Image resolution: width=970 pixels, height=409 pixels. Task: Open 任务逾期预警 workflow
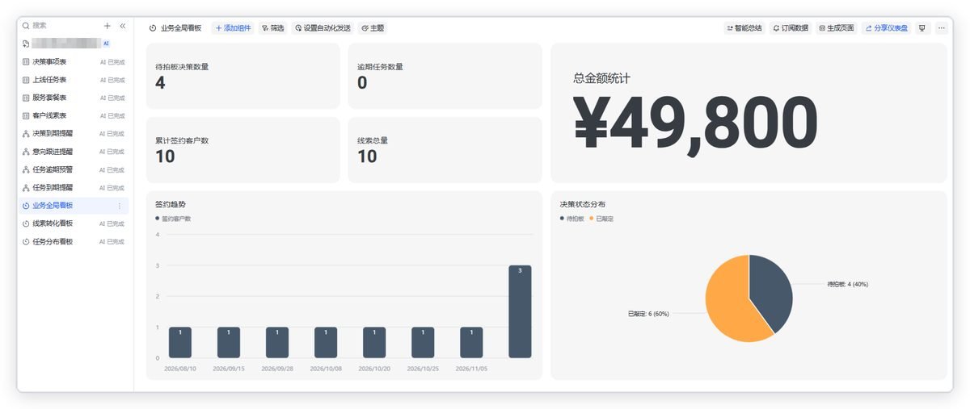pos(74,169)
